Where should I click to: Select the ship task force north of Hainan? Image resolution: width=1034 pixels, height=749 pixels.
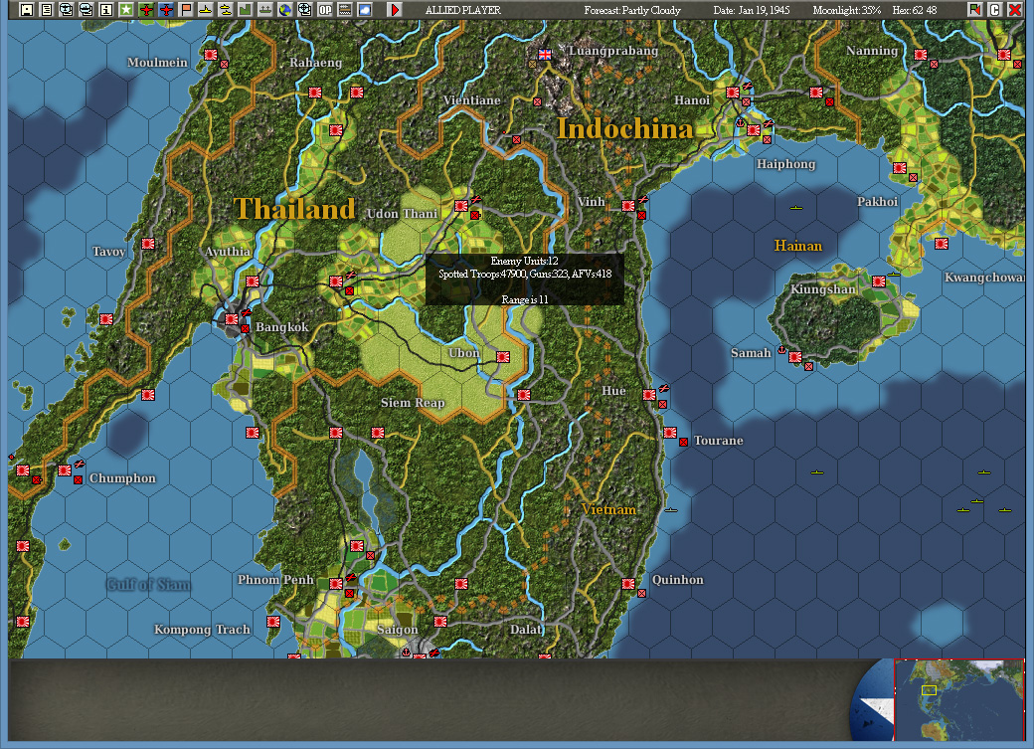click(x=796, y=208)
